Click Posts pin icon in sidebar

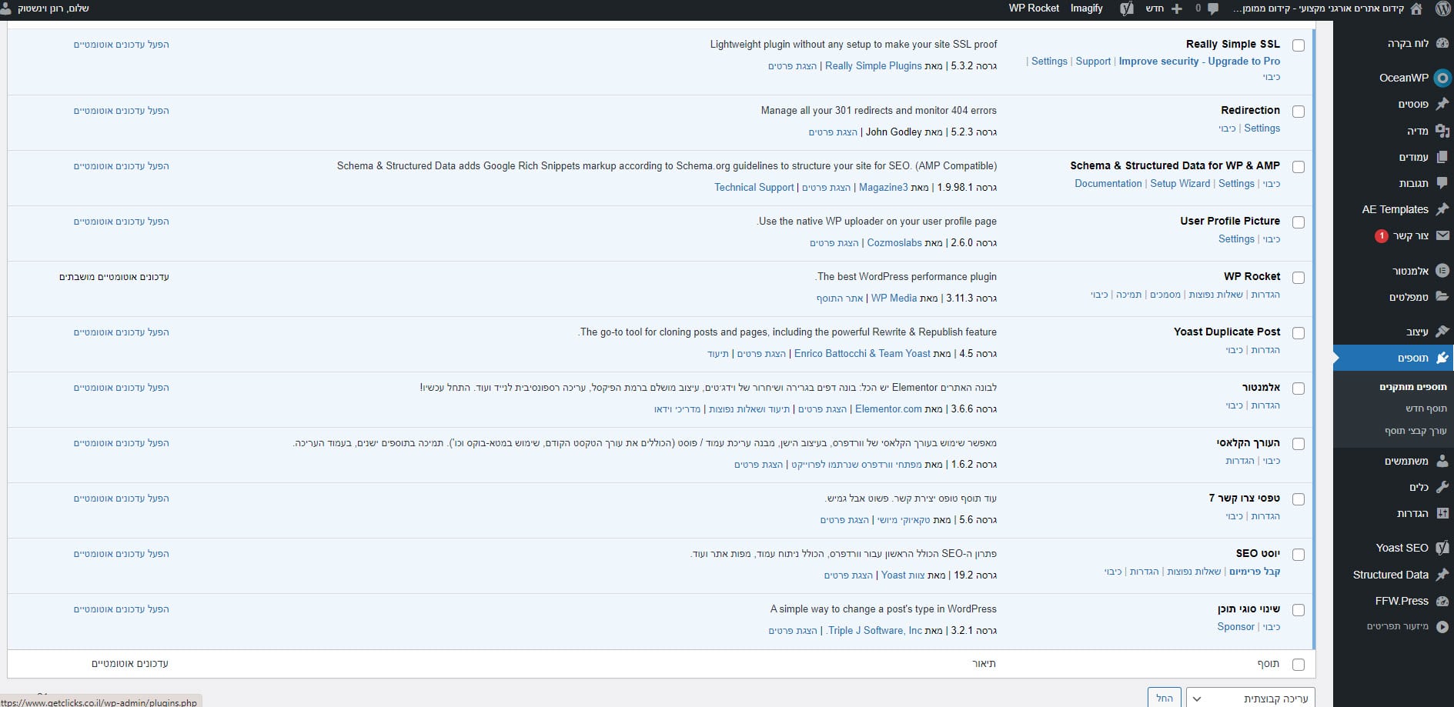(1442, 104)
